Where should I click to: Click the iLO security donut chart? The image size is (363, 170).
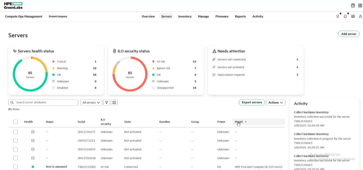click(130, 74)
